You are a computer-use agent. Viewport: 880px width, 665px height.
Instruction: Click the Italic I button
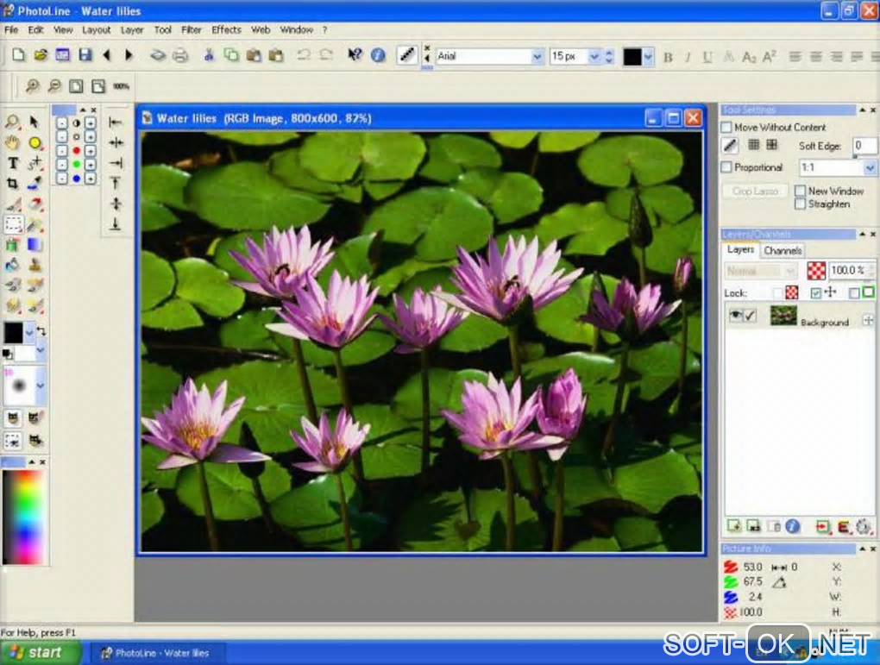[688, 57]
